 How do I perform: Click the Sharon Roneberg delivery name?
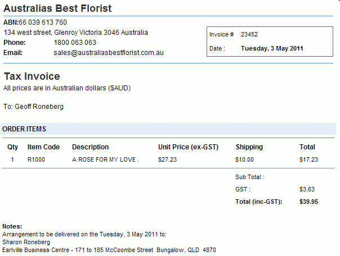pyautogui.click(x=26, y=242)
